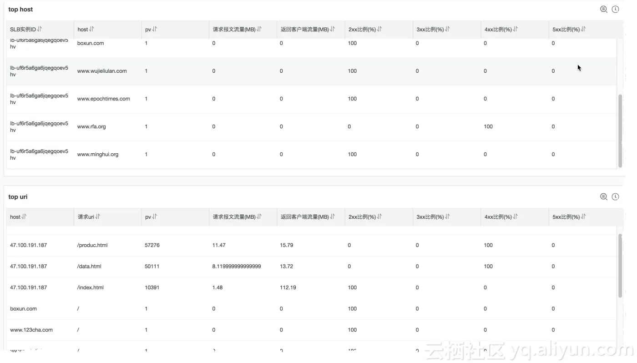Sort top host by 3xx比例(%)
Viewport: 637px width, 363px height.
(447, 29)
